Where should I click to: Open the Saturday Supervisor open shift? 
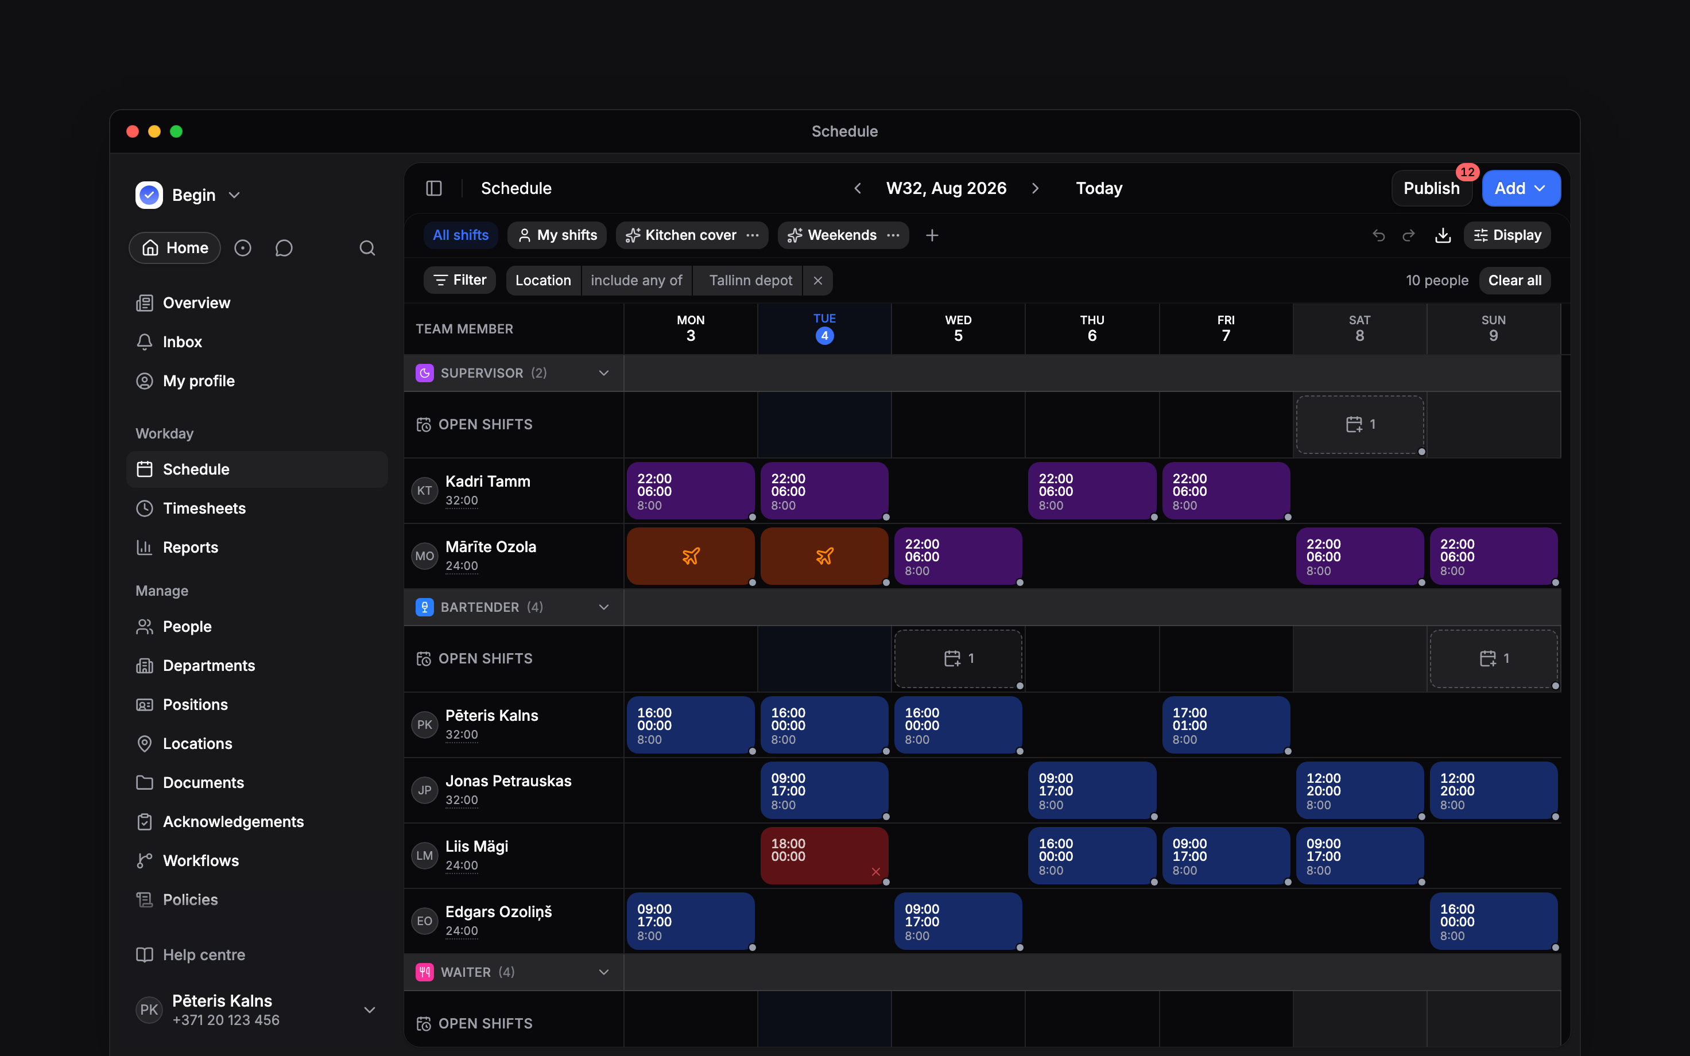point(1360,425)
